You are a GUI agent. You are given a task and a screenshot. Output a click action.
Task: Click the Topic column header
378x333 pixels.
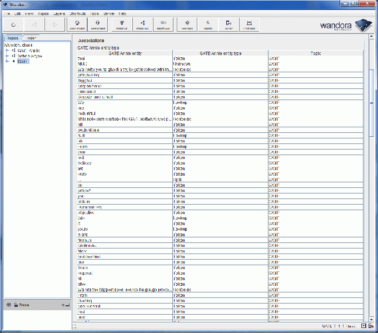315,53
